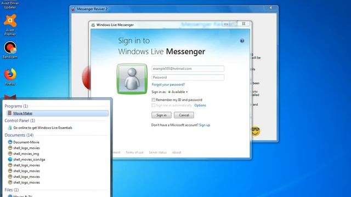Screen dimensions: 351x197
Task: Open the Forgot your password link
Action: coord(168,84)
